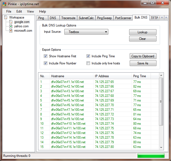
Task: Click the microsoft.com host icon
Action: click(11, 31)
